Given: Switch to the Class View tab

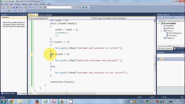Looking at the screenshot, I should [179, 49].
